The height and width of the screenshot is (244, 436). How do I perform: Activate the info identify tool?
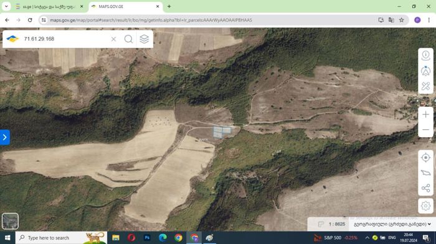[x=425, y=55]
